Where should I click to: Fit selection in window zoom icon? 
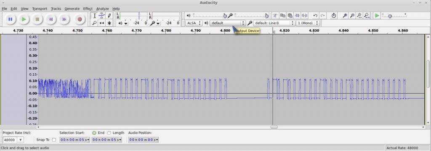[359, 15]
